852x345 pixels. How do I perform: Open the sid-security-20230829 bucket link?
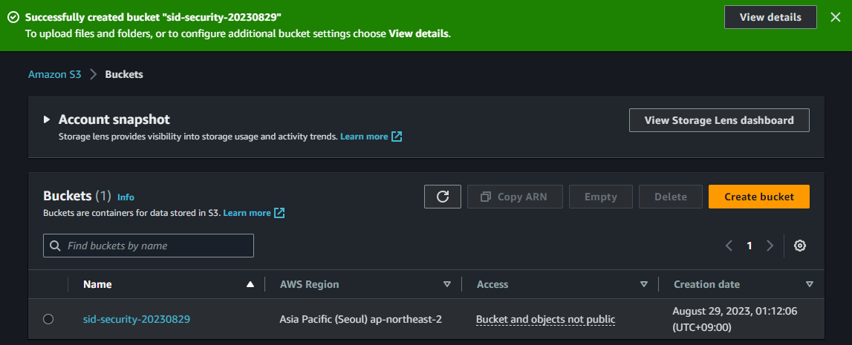click(x=137, y=319)
